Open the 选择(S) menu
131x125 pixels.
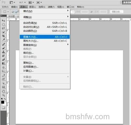(42, 7)
